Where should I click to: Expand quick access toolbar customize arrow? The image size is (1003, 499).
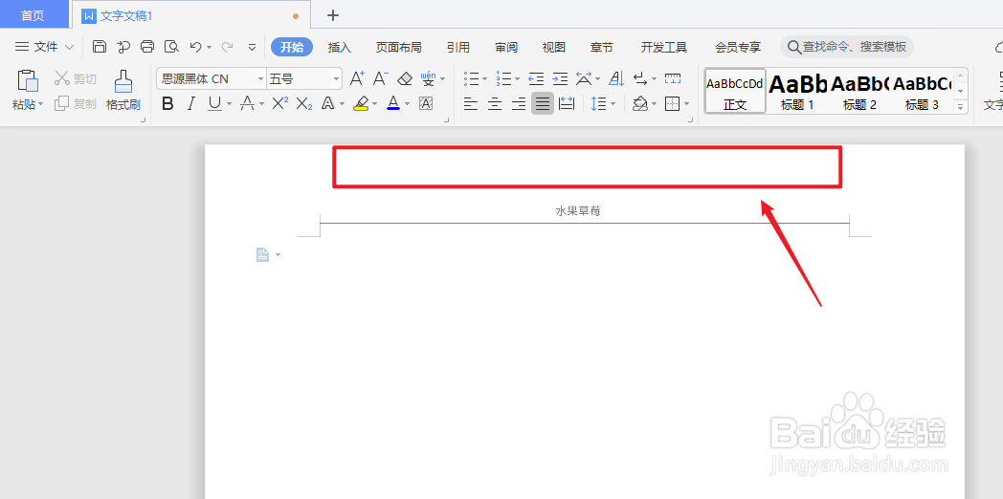click(x=252, y=47)
